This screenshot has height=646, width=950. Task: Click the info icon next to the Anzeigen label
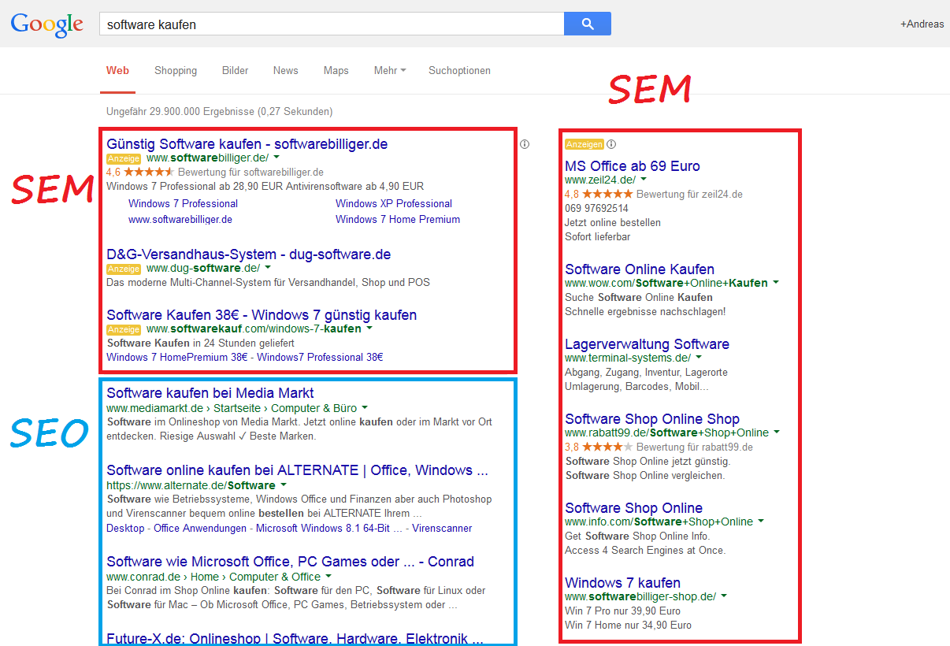tap(611, 144)
